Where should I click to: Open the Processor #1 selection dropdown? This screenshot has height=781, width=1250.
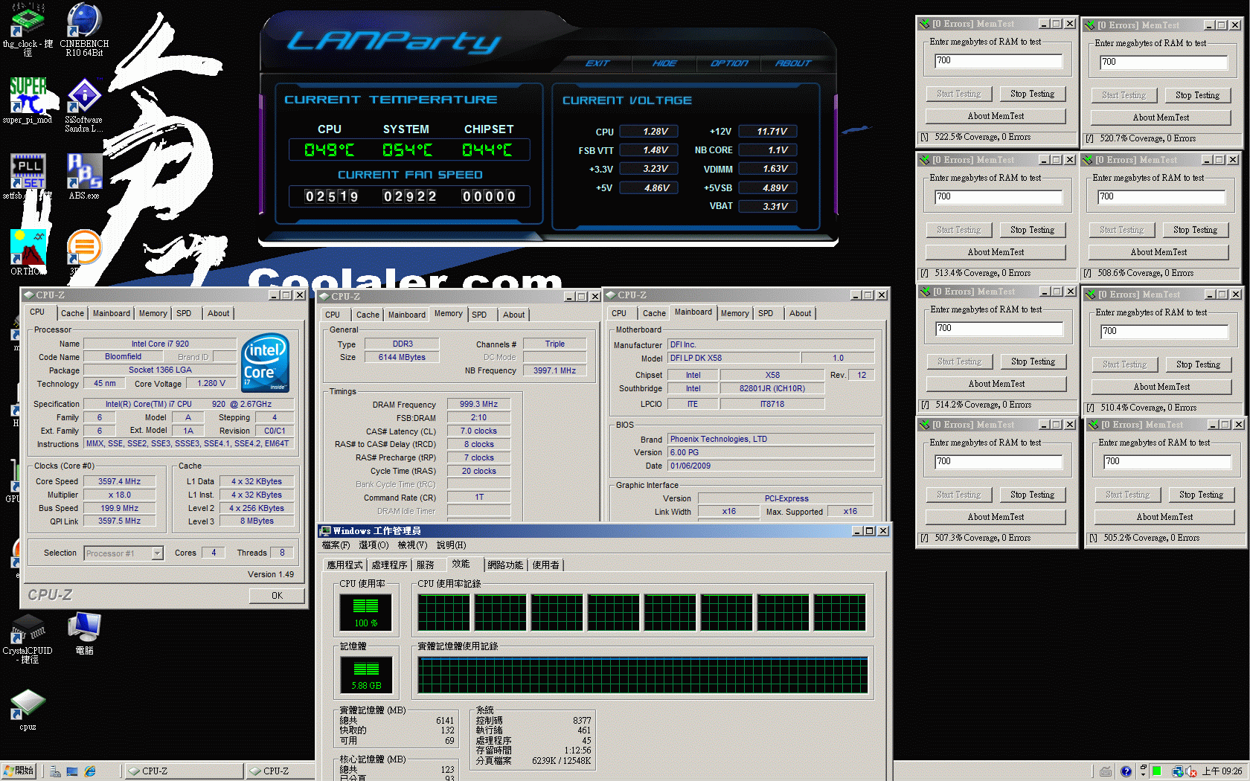[x=158, y=553]
